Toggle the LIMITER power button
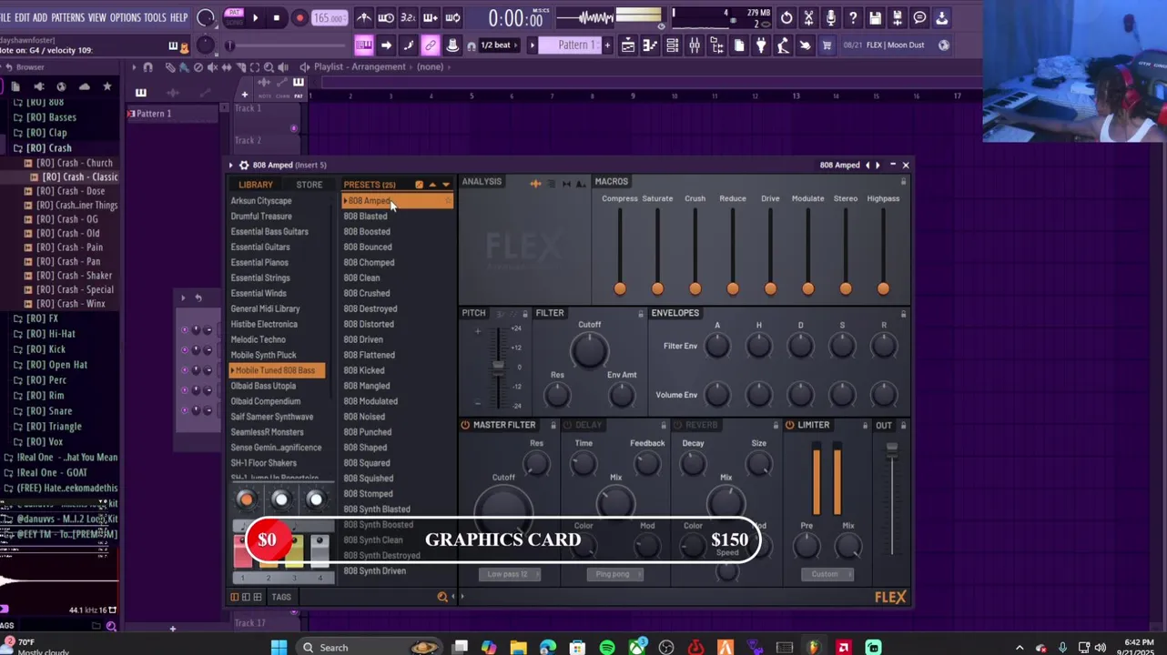Viewport: 1167px width, 655px height. (789, 425)
